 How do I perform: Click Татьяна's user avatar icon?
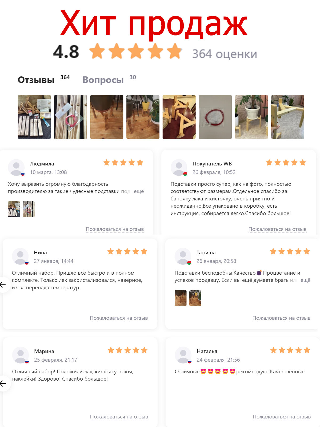pos(183,256)
